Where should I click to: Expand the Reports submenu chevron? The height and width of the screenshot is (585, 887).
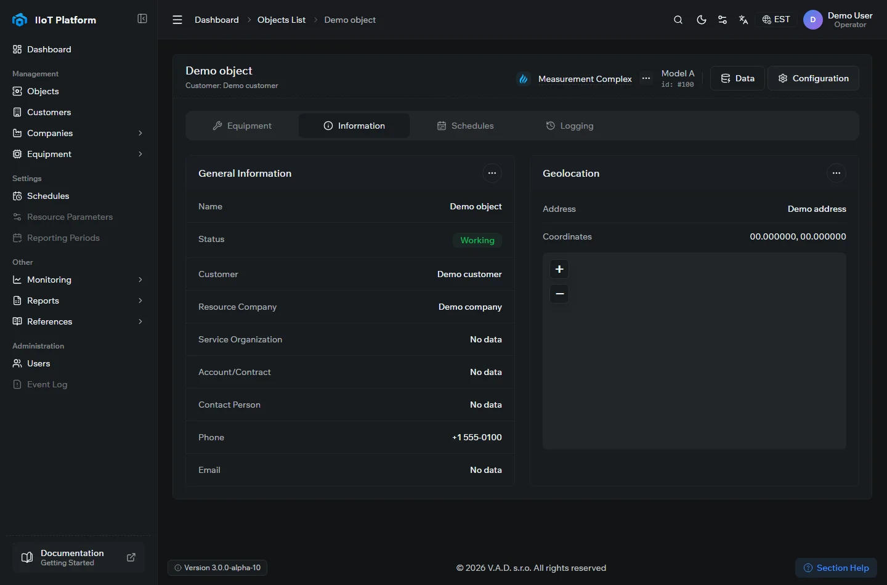(140, 301)
